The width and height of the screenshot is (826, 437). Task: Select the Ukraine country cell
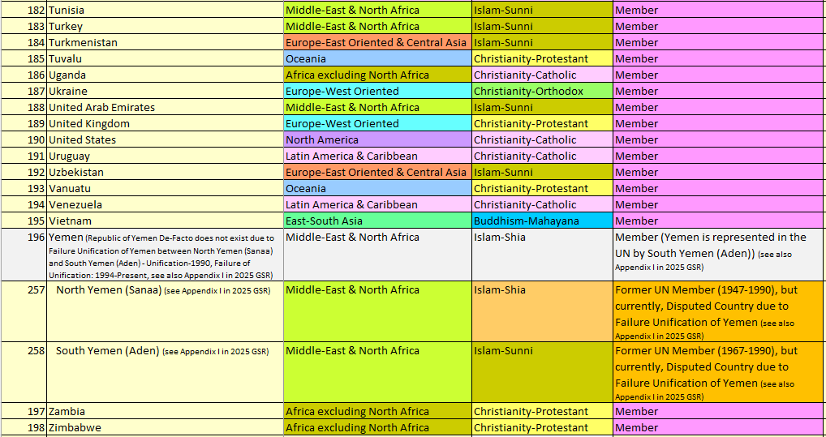coord(166,91)
